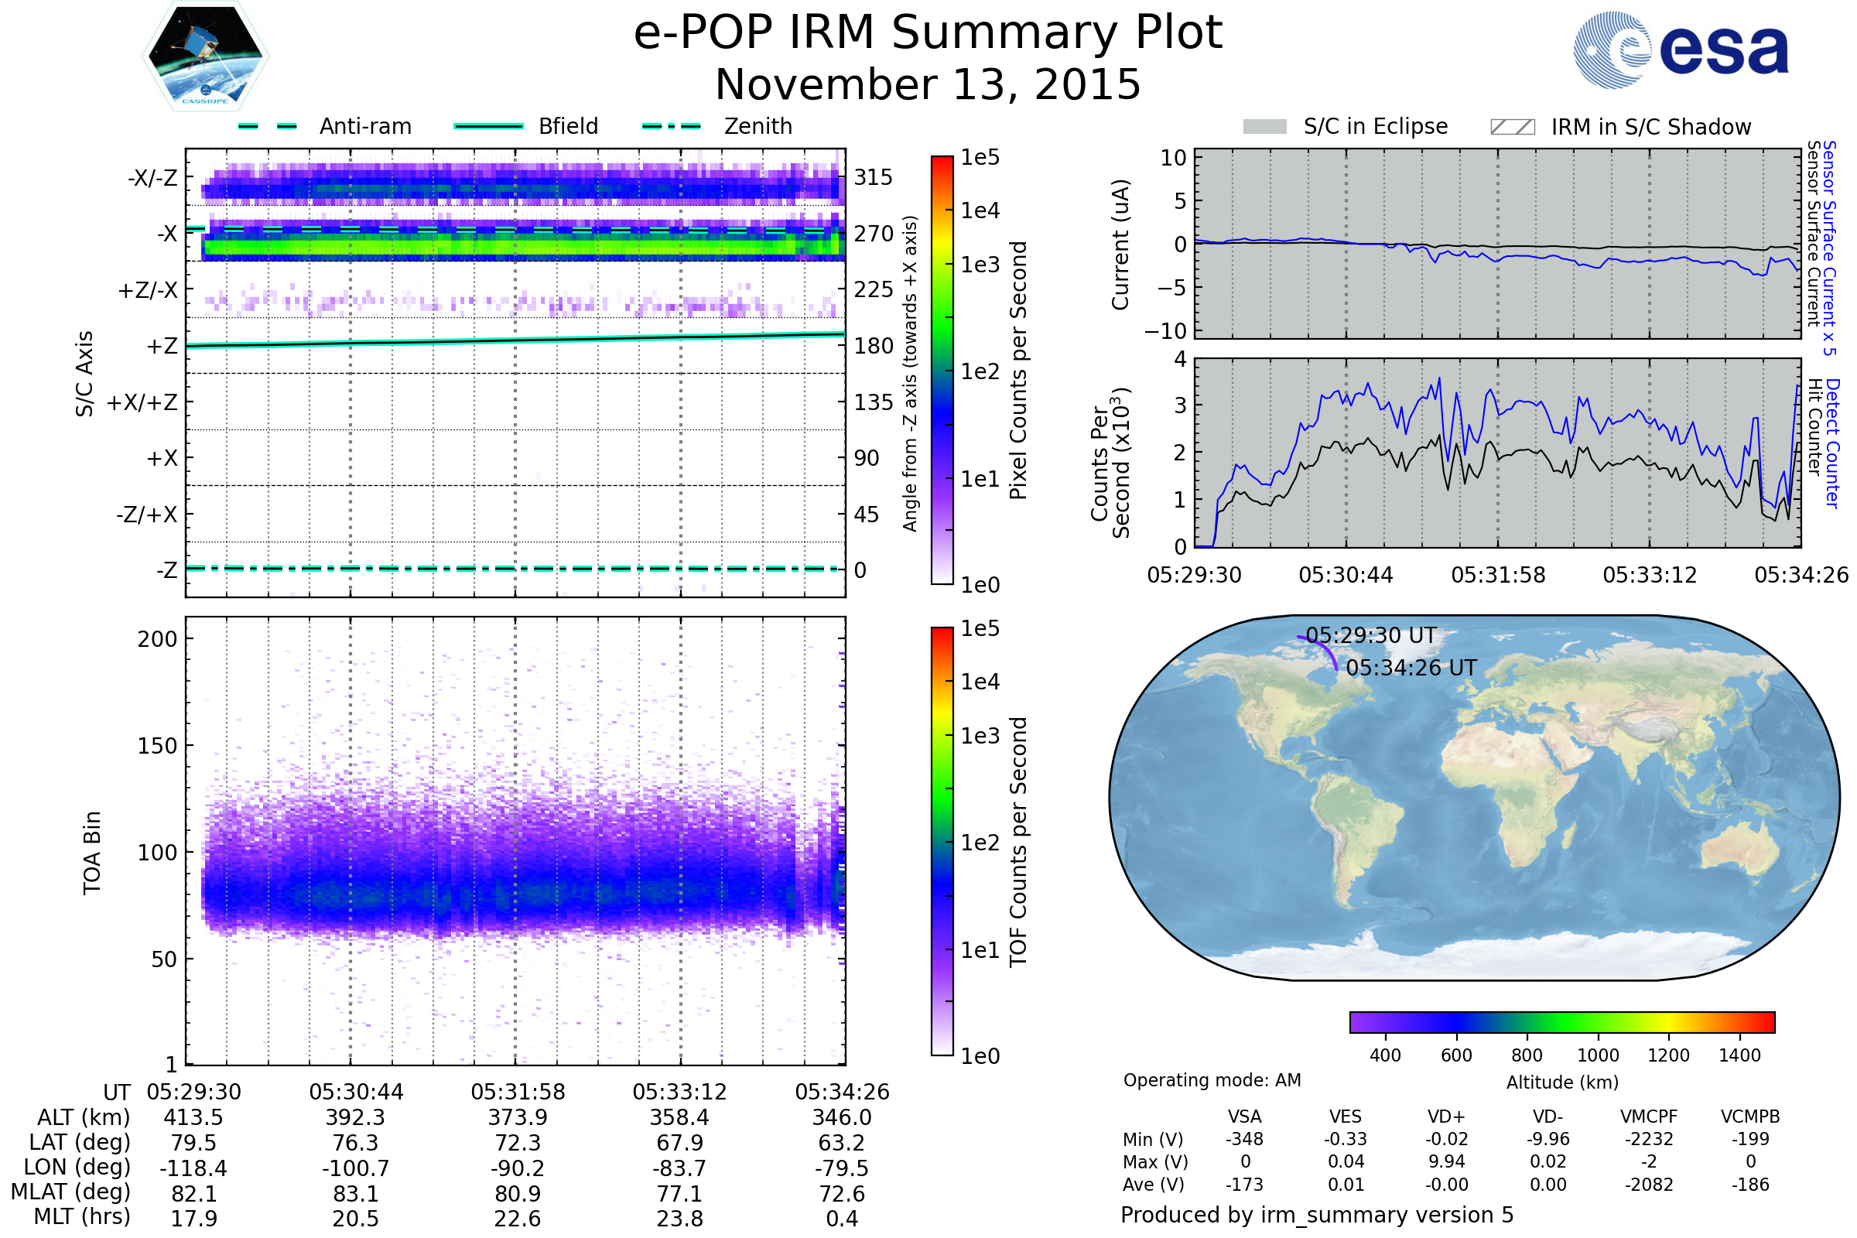Click the S/C in Eclipse gray swatch
The width and height of the screenshot is (1857, 1238).
1264,127
